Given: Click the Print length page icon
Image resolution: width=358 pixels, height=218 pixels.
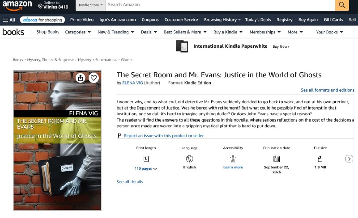Looking at the screenshot, I should (146, 159).
